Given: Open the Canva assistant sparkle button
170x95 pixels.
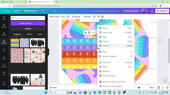Looking at the screenshot, I should (x=165, y=80).
